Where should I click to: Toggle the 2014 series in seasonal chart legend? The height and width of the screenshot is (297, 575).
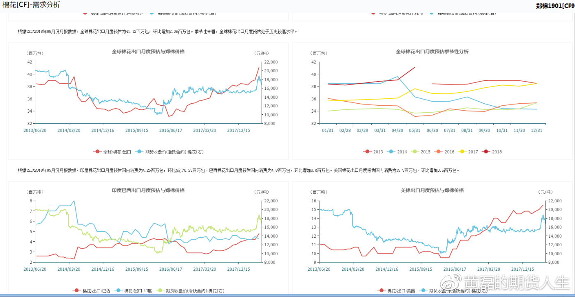(397, 152)
